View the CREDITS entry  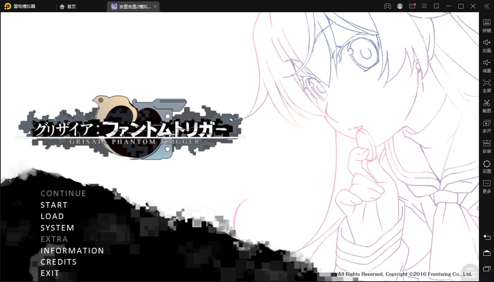click(x=59, y=262)
